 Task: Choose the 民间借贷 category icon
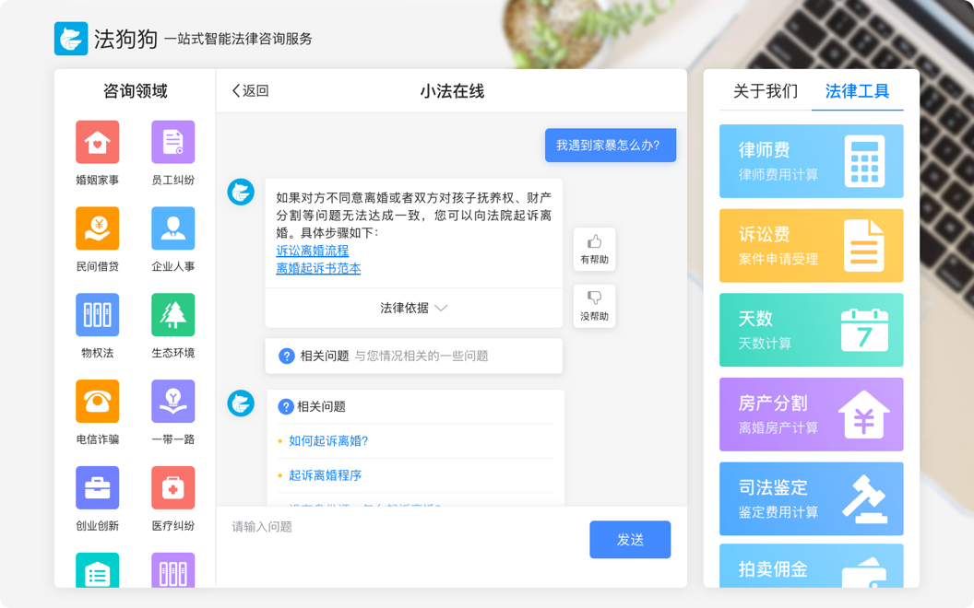(x=97, y=228)
